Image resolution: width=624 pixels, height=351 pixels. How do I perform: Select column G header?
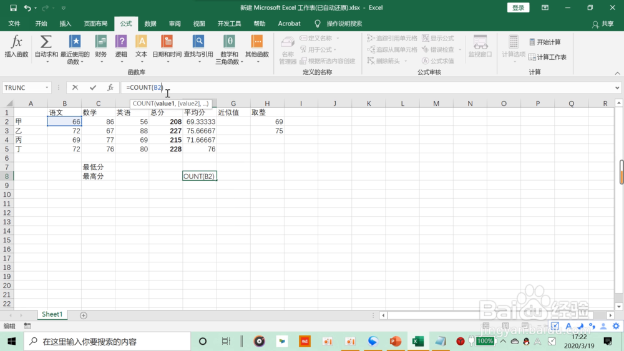[233, 103]
